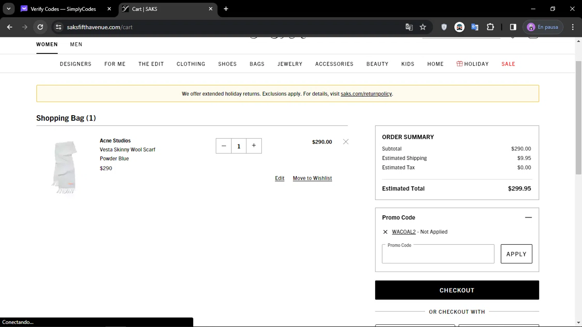
Task: Select the WOMEN section tab
Action: pyautogui.click(x=47, y=45)
